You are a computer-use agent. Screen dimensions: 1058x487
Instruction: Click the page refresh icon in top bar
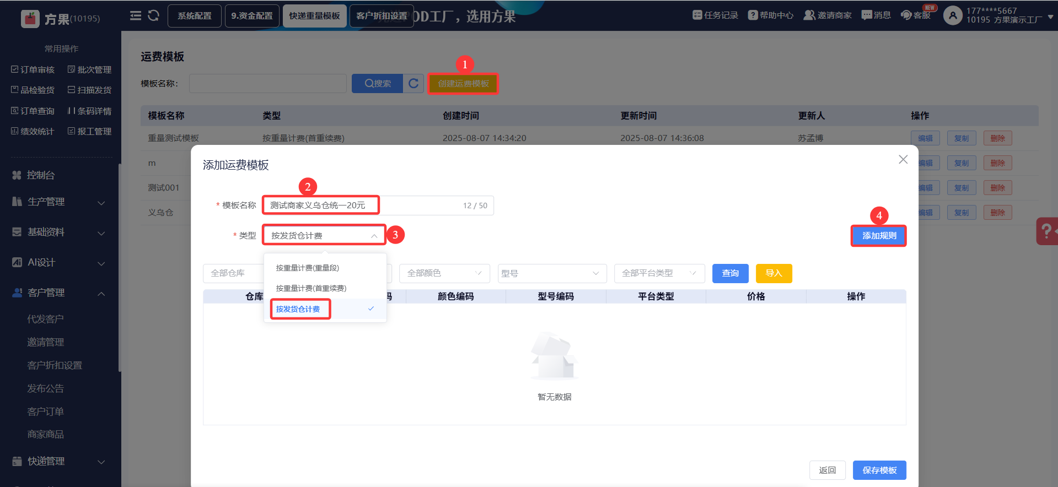(154, 15)
